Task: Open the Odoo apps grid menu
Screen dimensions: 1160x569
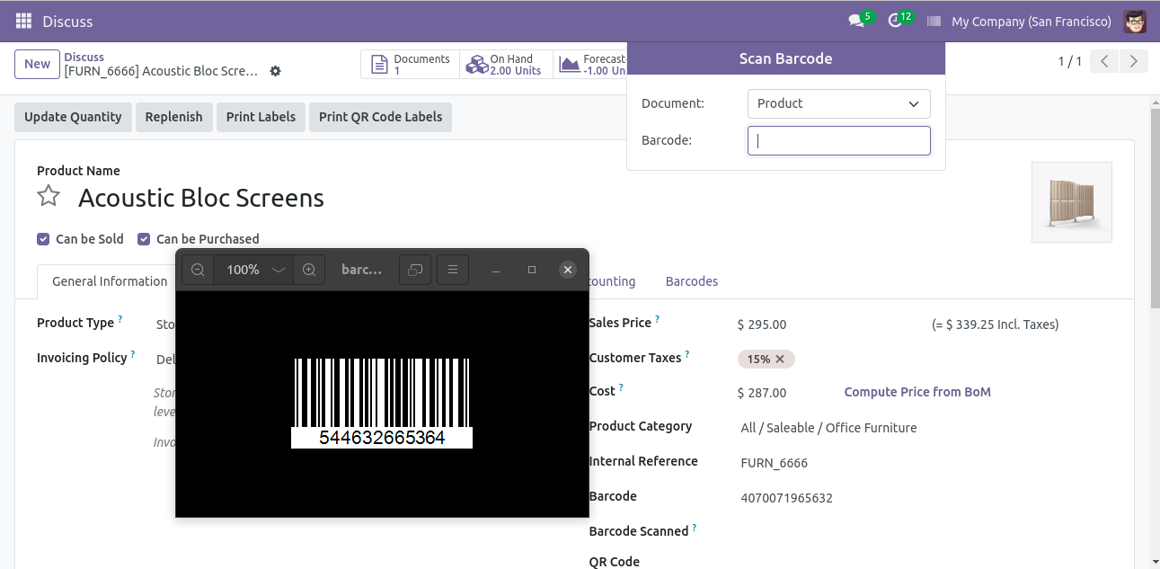Action: [x=24, y=21]
